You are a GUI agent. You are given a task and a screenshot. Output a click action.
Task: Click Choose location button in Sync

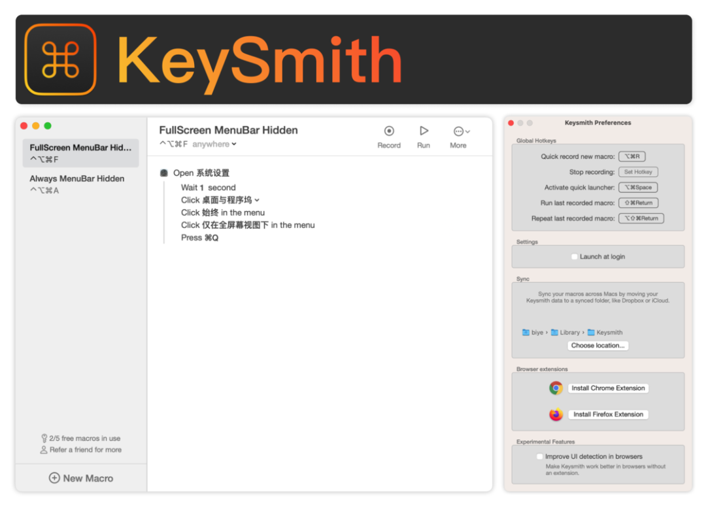tap(598, 346)
